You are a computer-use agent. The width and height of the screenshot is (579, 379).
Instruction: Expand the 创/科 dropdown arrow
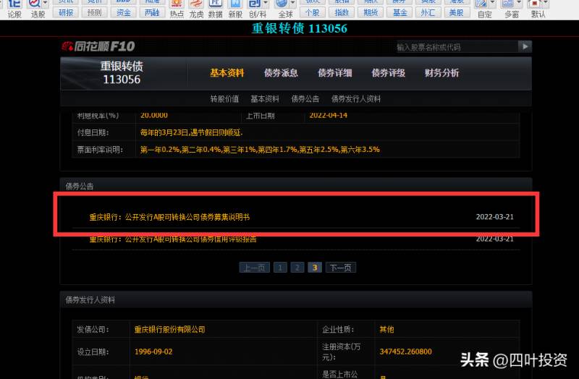266,3
